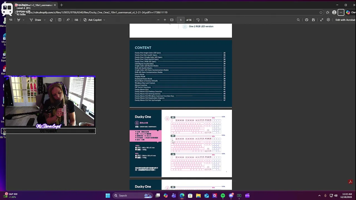Screen dimensions: 356x200
Task: Click 'Reset Back to Factory Defaults' entry
Action: pos(146,81)
